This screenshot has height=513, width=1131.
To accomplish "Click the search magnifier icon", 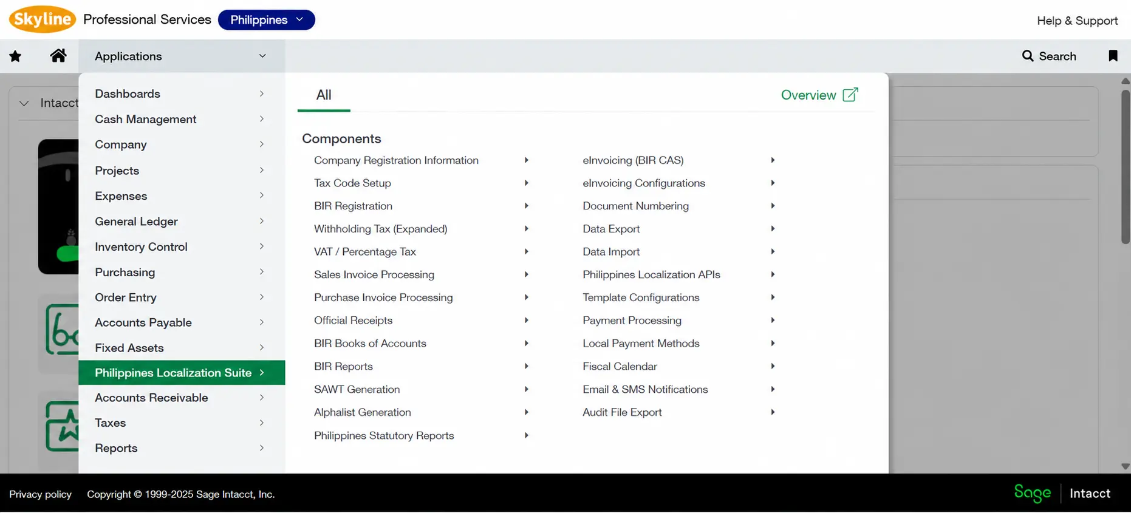I will point(1028,56).
